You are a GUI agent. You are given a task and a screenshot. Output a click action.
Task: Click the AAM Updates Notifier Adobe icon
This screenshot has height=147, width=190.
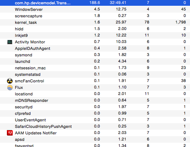pyautogui.click(x=10, y=133)
